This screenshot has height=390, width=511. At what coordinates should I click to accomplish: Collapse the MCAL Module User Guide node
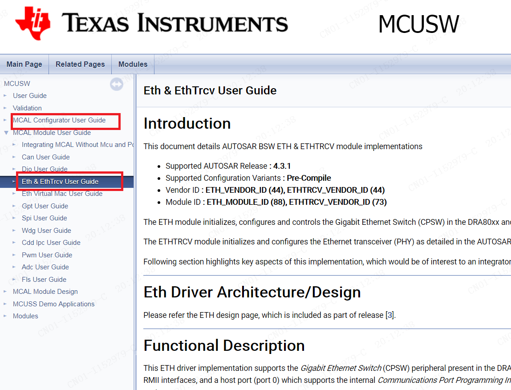tap(5, 132)
